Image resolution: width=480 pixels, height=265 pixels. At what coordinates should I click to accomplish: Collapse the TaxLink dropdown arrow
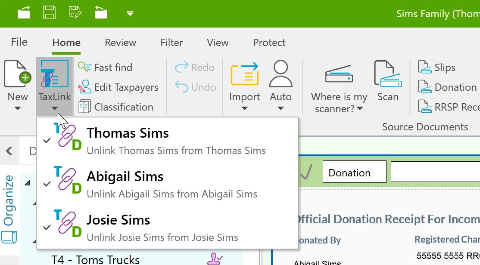(54, 108)
